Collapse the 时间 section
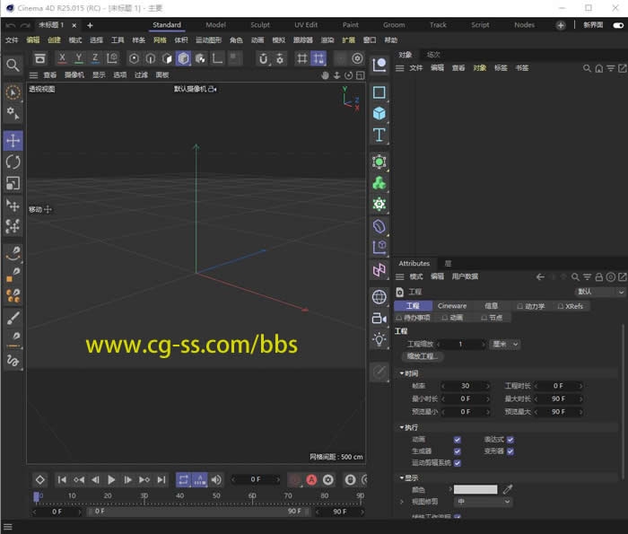Image resolution: width=628 pixels, height=534 pixels. click(409, 373)
